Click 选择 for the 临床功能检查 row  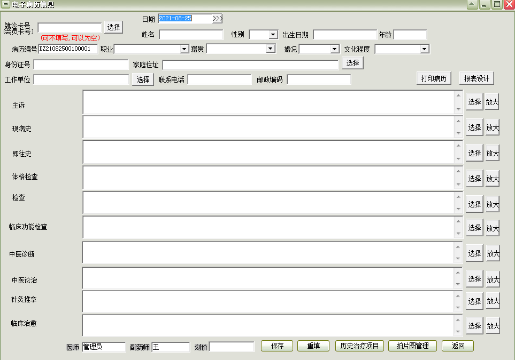pyautogui.click(x=474, y=228)
